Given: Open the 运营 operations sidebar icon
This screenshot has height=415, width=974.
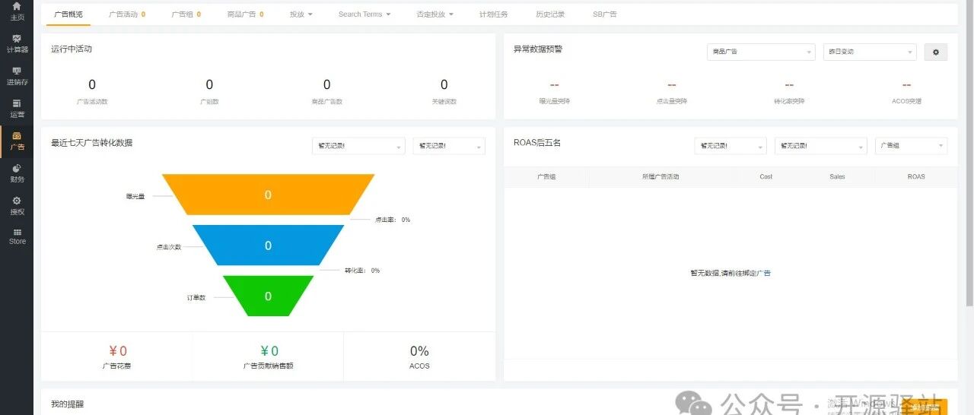Looking at the screenshot, I should [x=17, y=109].
